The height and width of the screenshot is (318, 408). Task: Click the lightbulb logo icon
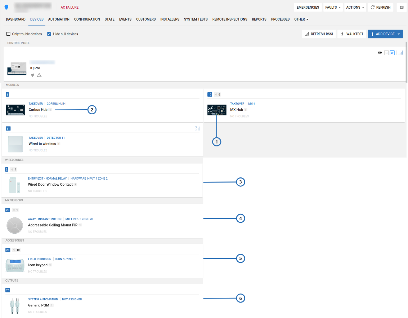coord(6,7)
